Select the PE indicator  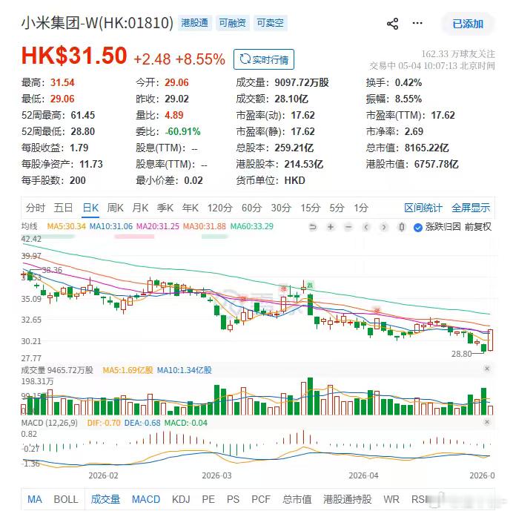[x=208, y=499]
